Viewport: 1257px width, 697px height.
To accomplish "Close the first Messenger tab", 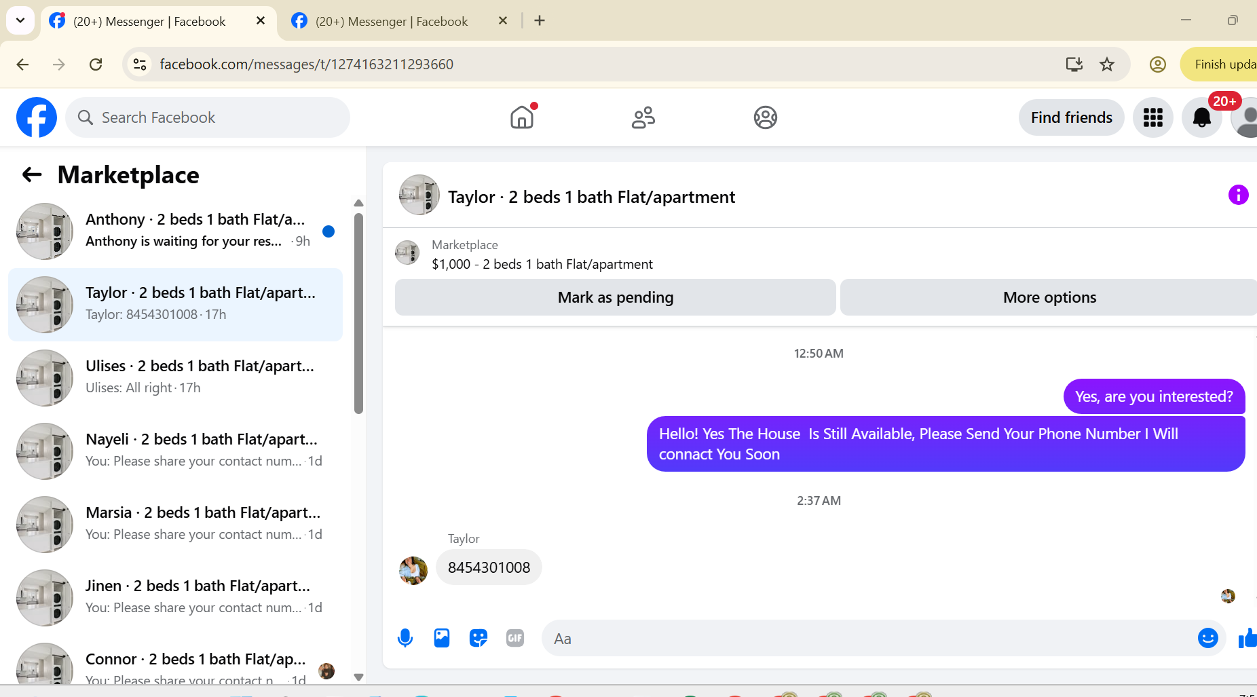I will coord(261,21).
